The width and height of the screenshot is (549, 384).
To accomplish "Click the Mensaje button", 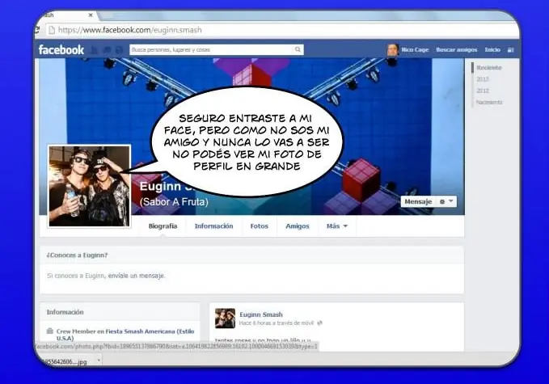I will coord(418,201).
